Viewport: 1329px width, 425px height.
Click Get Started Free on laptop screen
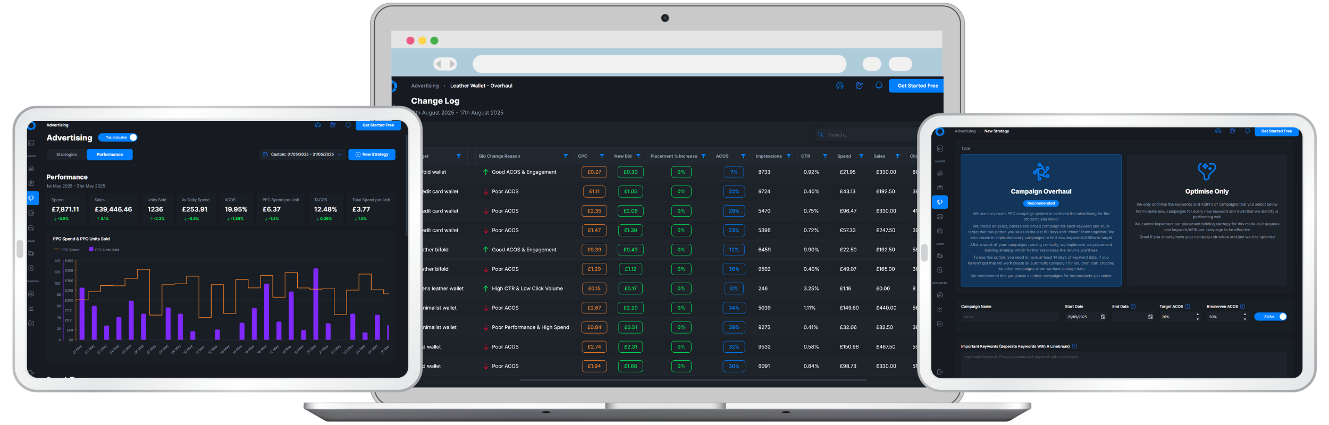coord(917,86)
